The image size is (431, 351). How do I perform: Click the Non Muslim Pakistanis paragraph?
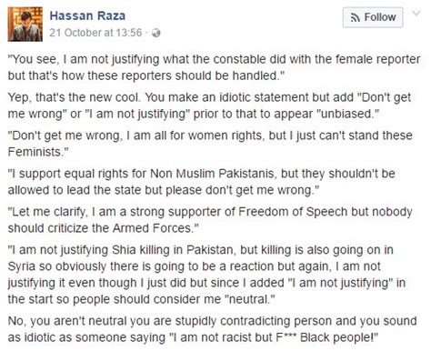click(202, 182)
